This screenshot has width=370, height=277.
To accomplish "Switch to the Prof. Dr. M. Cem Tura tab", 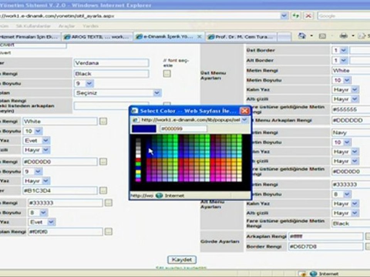I will point(241,37).
